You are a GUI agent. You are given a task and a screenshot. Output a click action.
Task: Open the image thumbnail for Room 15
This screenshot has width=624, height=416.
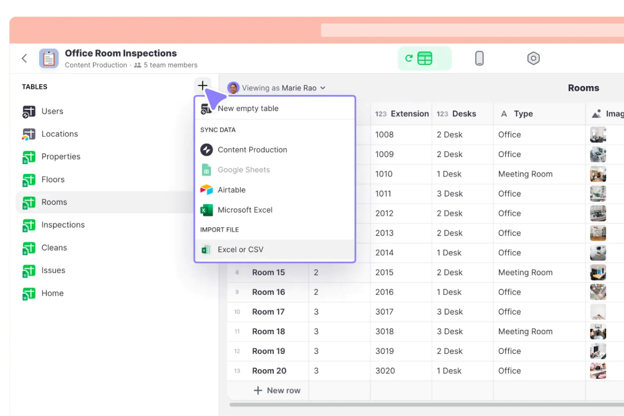pos(598,273)
